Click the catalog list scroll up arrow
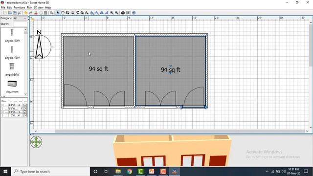 click(25, 30)
